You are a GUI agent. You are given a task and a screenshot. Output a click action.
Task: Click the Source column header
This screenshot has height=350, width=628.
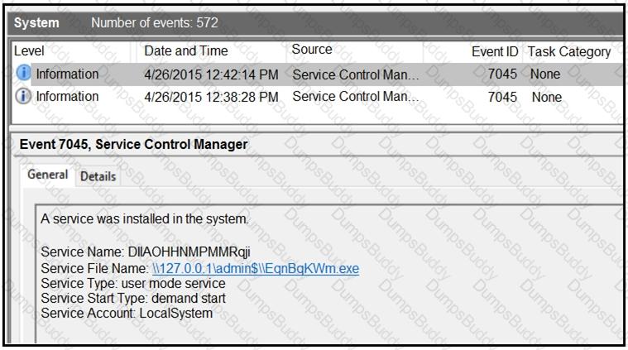click(x=312, y=50)
